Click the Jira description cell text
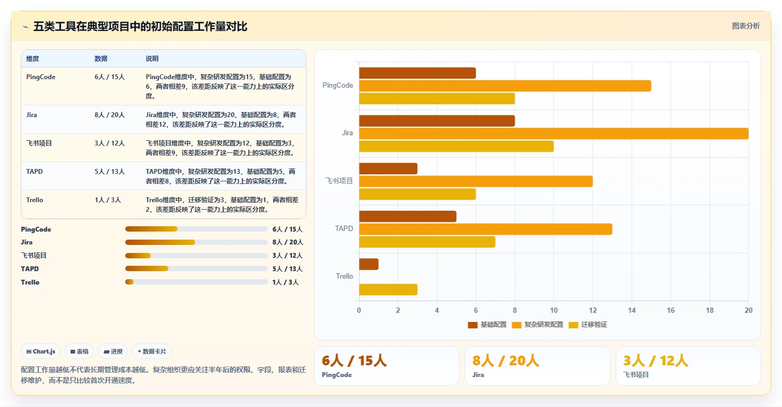Screen dimensions: 782x407 coord(221,120)
